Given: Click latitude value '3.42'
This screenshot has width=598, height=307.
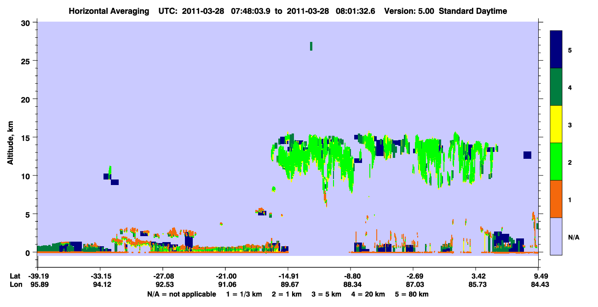Looking at the screenshot, I should pyautogui.click(x=477, y=276).
